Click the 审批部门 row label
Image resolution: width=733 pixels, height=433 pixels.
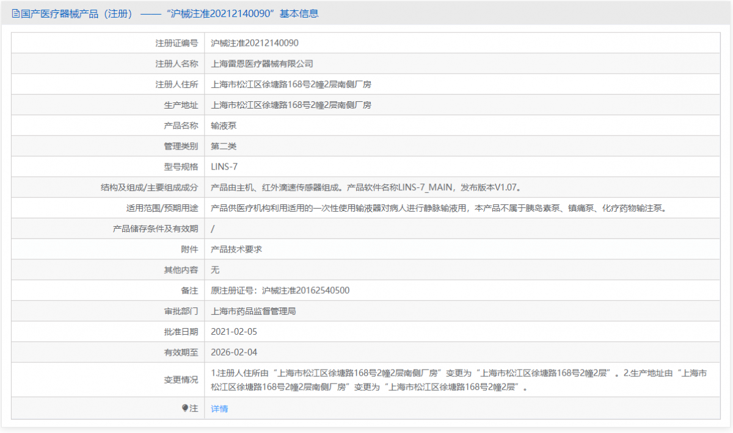click(181, 311)
